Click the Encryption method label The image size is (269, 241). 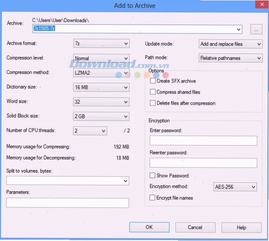pyautogui.click(x=169, y=186)
